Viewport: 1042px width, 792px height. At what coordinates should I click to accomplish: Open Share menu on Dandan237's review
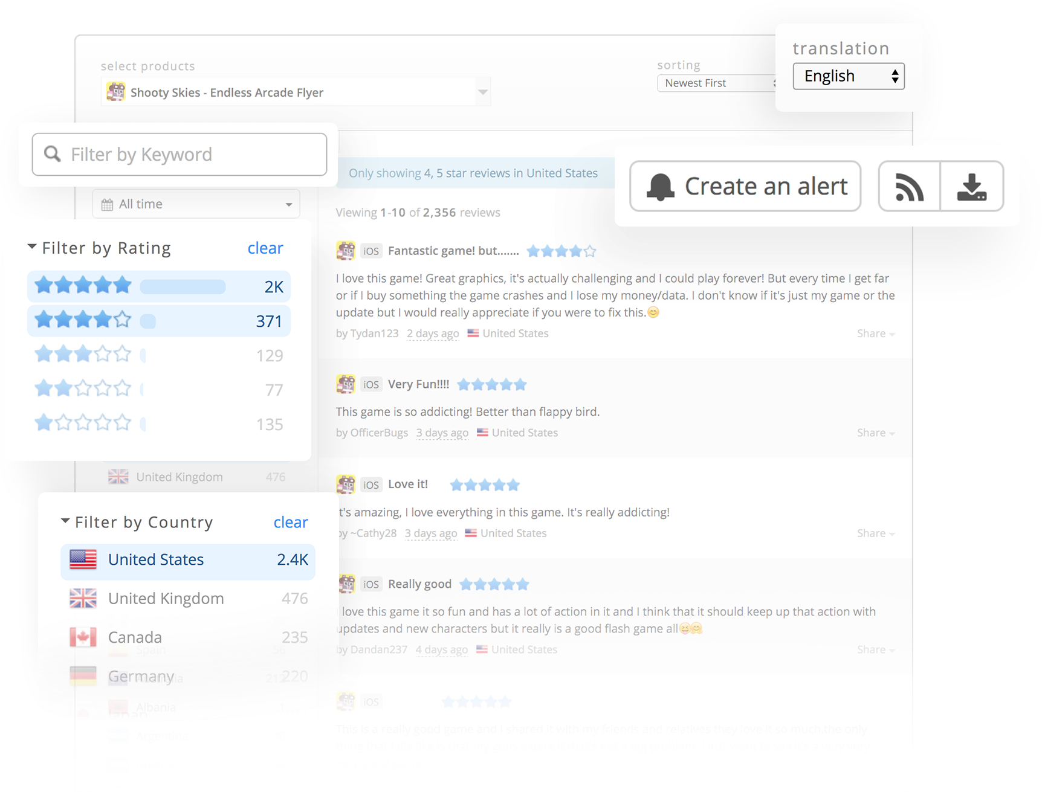point(876,649)
